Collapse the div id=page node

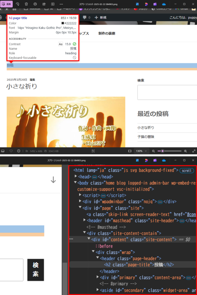click(80, 207)
